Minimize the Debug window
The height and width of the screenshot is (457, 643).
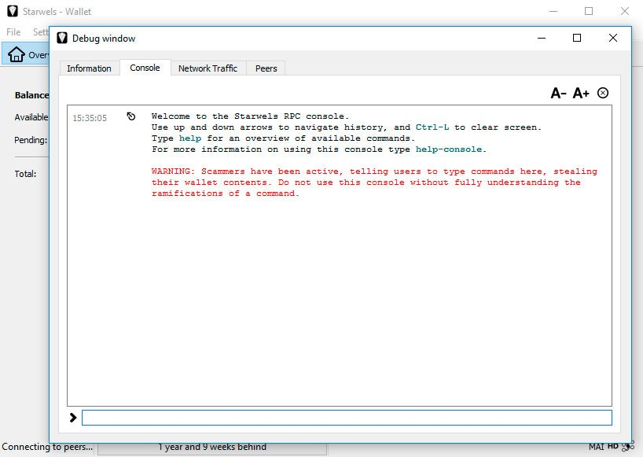coord(542,39)
